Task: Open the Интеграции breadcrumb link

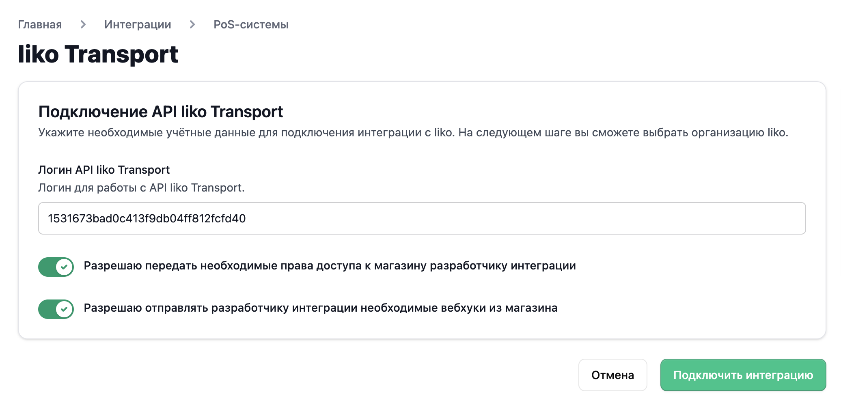Action: pyautogui.click(x=138, y=25)
